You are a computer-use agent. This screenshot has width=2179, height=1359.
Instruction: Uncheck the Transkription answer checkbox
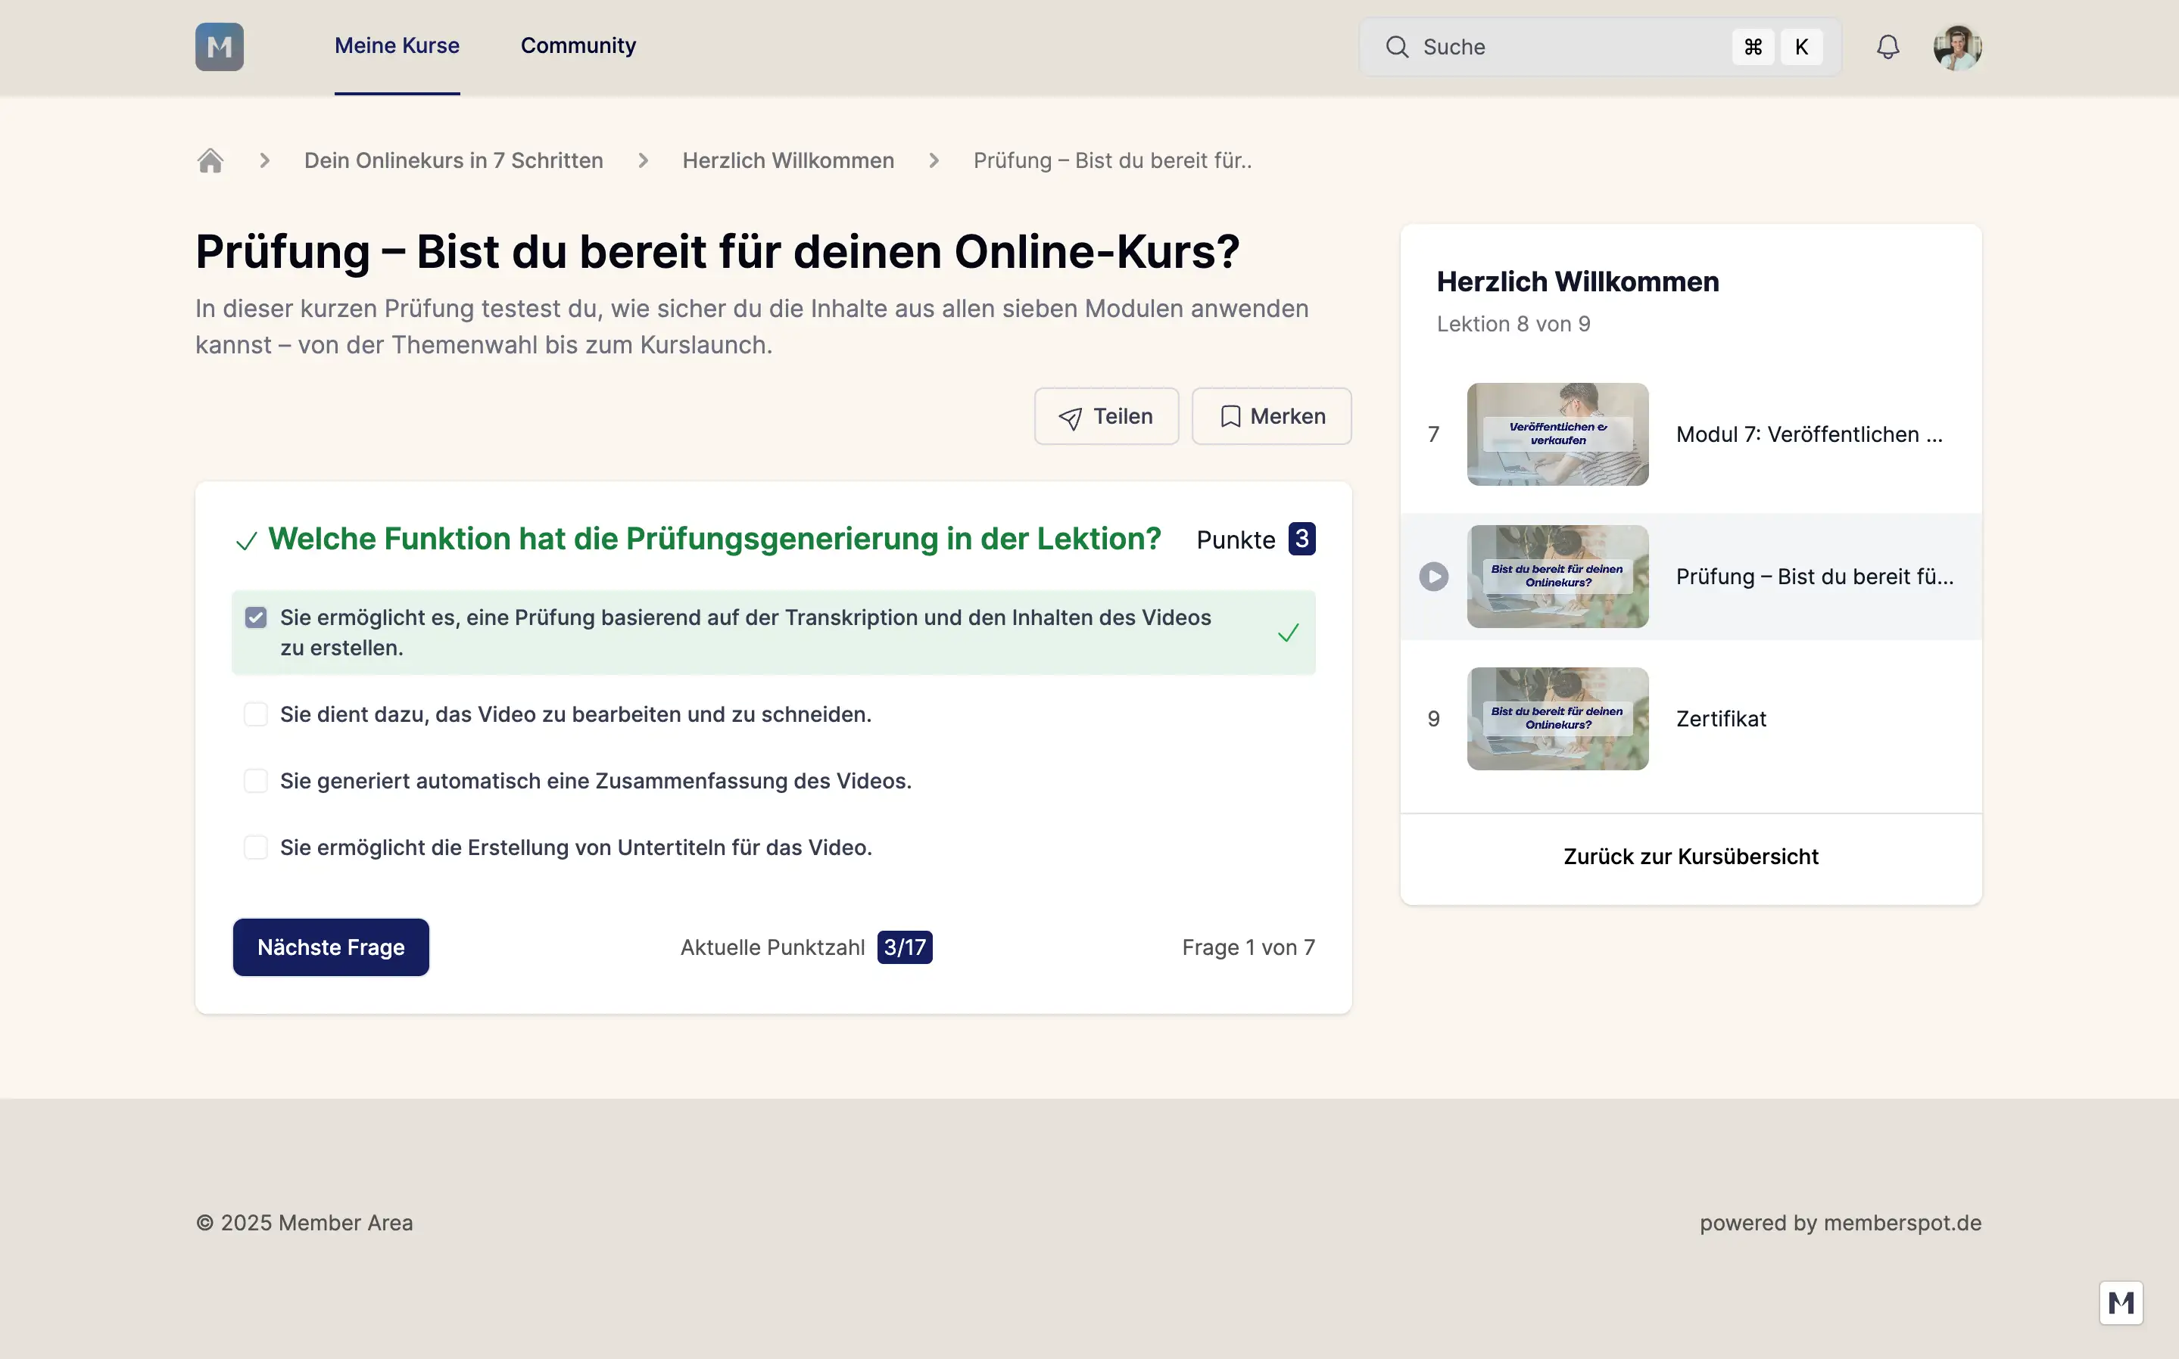click(255, 617)
